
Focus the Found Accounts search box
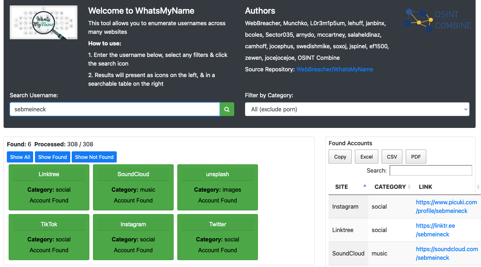click(431, 170)
